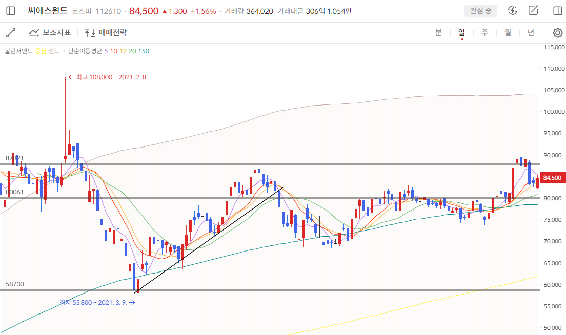The image size is (566, 335).
Task: Click the red 84,500 current price tag
Action: (552, 178)
